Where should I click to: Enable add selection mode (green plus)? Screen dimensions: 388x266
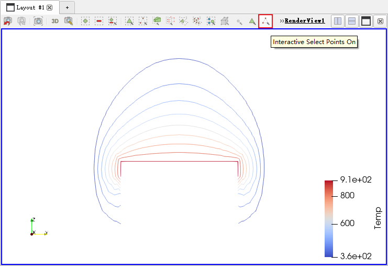click(x=85, y=21)
